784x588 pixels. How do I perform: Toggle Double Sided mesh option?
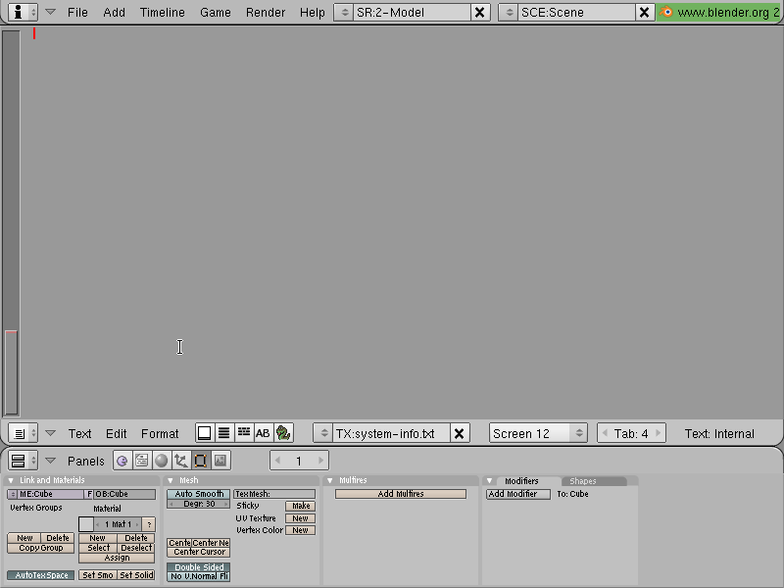click(199, 567)
